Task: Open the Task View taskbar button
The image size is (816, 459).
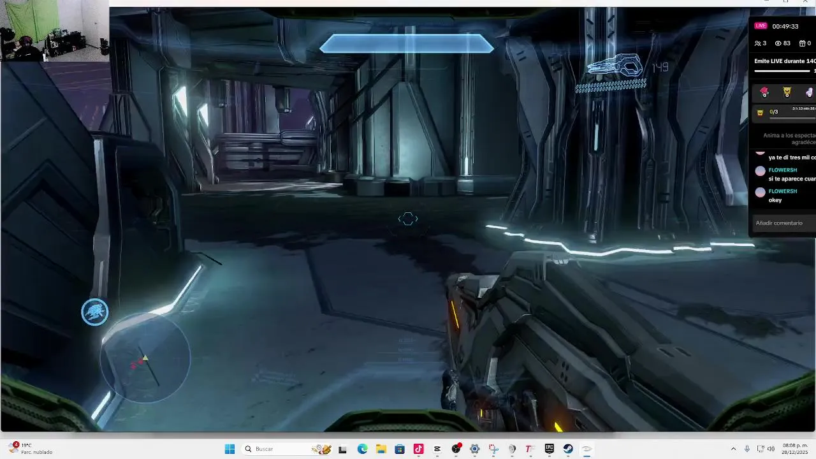Action: [342, 449]
